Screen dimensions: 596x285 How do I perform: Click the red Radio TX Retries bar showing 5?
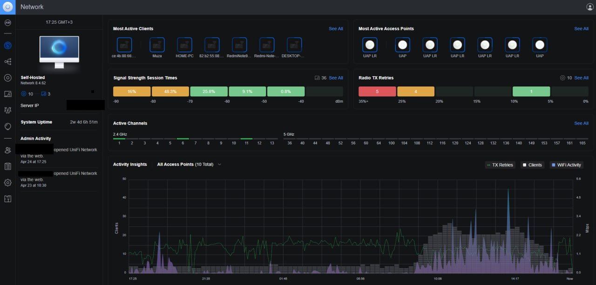pyautogui.click(x=377, y=92)
